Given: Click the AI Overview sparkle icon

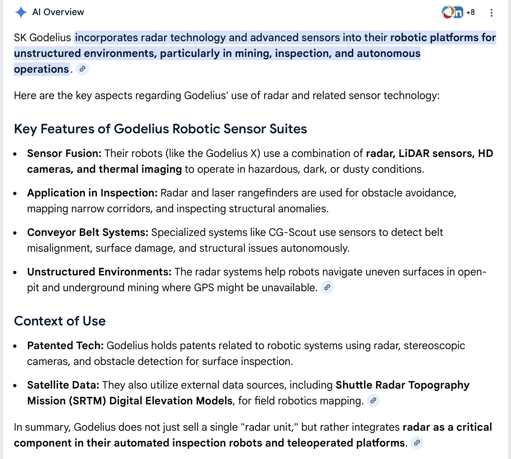Looking at the screenshot, I should (21, 12).
